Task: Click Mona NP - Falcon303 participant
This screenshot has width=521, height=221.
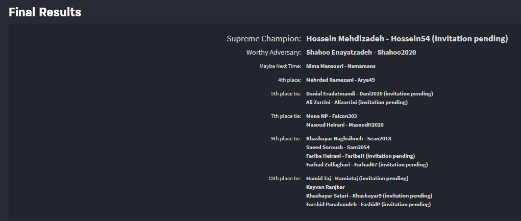Action: 331,116
